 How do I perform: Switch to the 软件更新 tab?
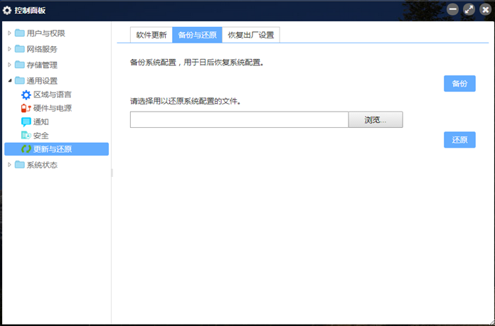[151, 35]
